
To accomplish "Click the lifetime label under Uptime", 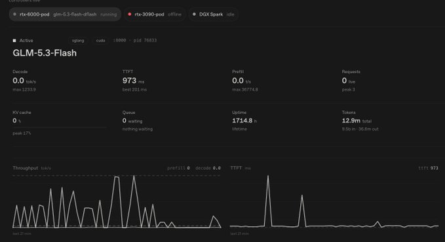I will coord(239,129).
